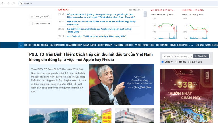
Task: Click the magnifier icon in Tìm kiếm button
Action: pyautogui.click(x=196, y=56)
